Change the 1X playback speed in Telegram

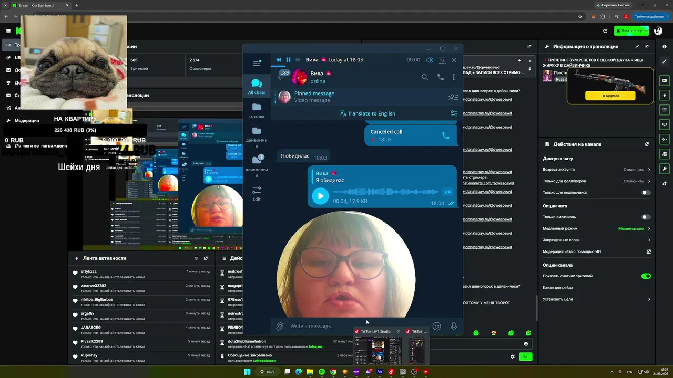click(x=442, y=60)
